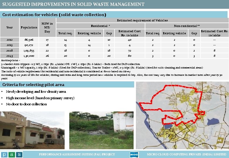Click population value '90,272'
This screenshot has width=229, height=158.
pos(29,45)
